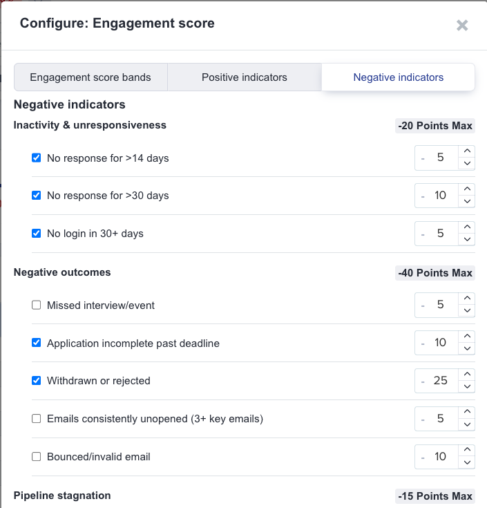Switch to Engagement score bands tab
Viewport: 487px width, 508px height.
coord(90,77)
